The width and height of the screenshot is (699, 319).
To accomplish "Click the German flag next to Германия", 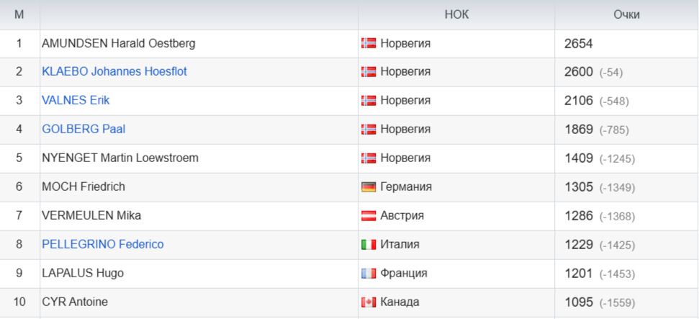I will 369,187.
